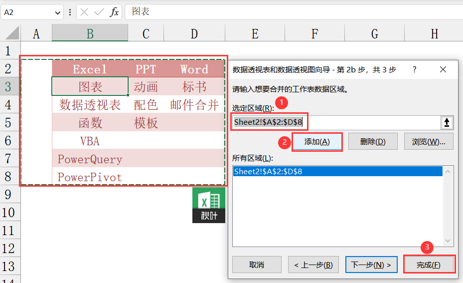463x283 pixels.
Task: Click the 下一步(N) button
Action: click(371, 265)
